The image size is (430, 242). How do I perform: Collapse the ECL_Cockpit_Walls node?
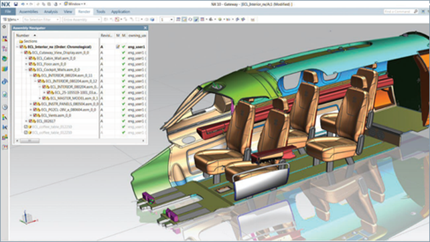(26, 70)
